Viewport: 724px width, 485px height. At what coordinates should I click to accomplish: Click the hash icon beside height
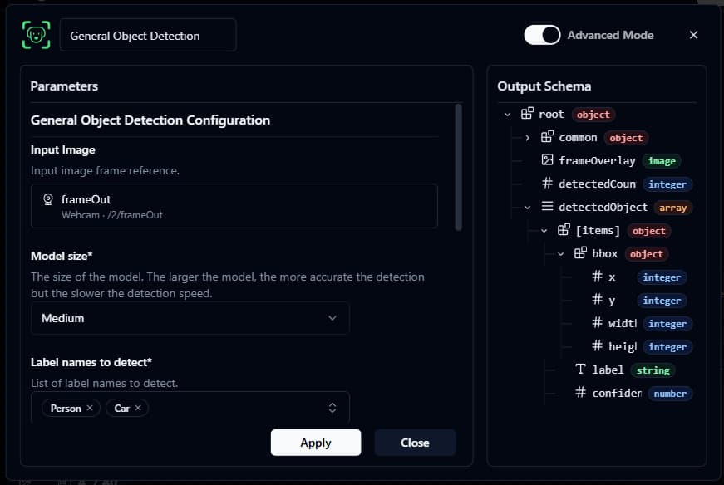tap(597, 345)
